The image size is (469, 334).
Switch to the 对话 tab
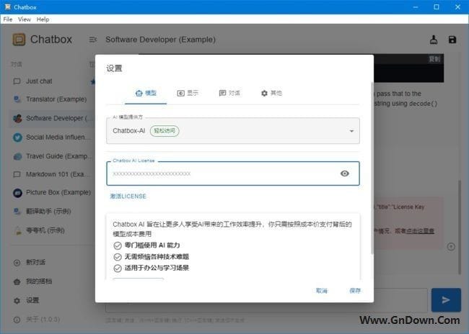click(x=229, y=94)
